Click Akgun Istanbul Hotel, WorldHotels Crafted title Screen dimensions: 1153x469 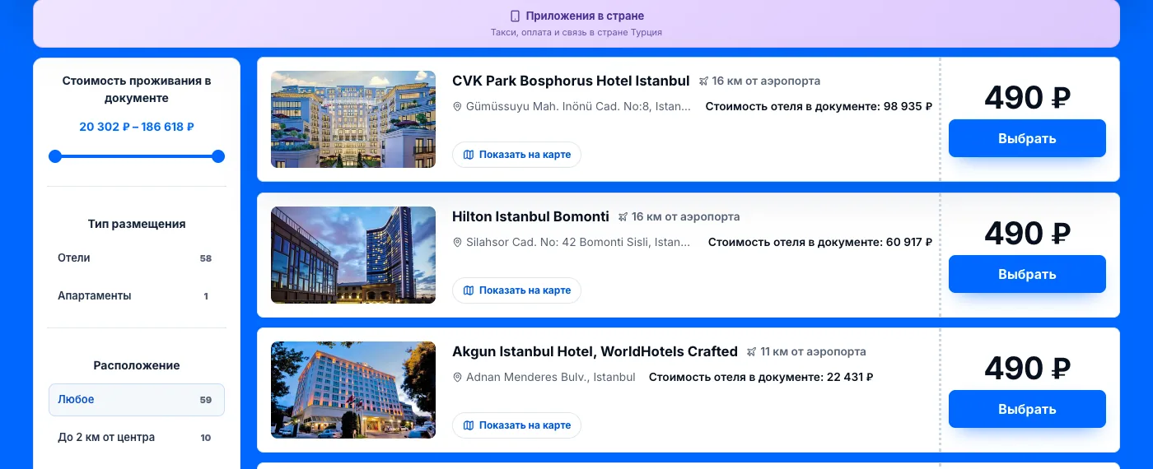(x=595, y=351)
